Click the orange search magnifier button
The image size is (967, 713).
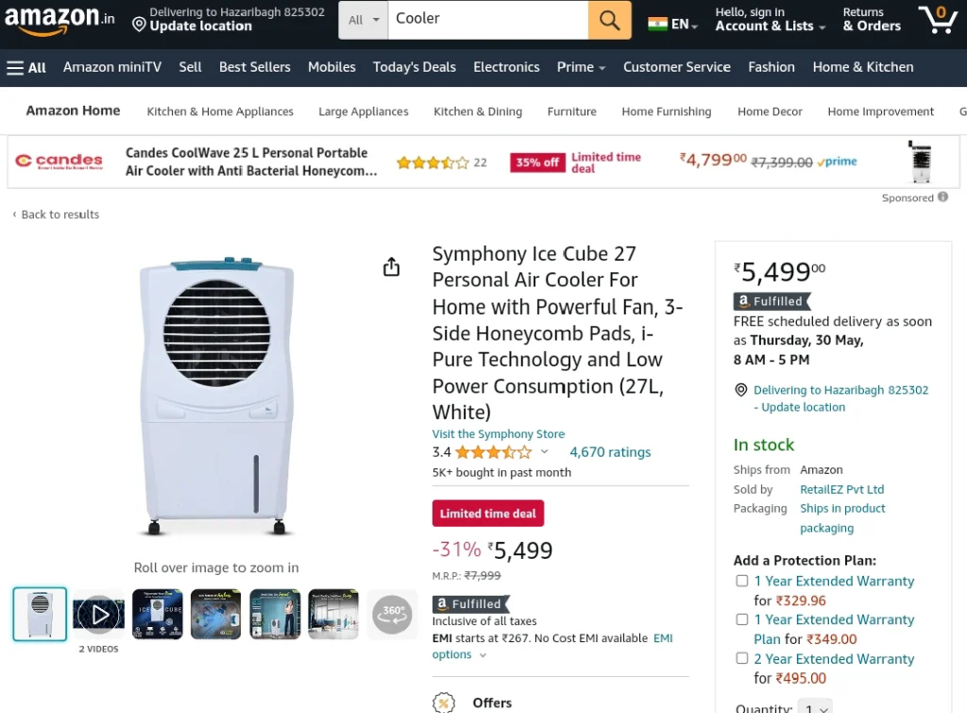tap(609, 20)
